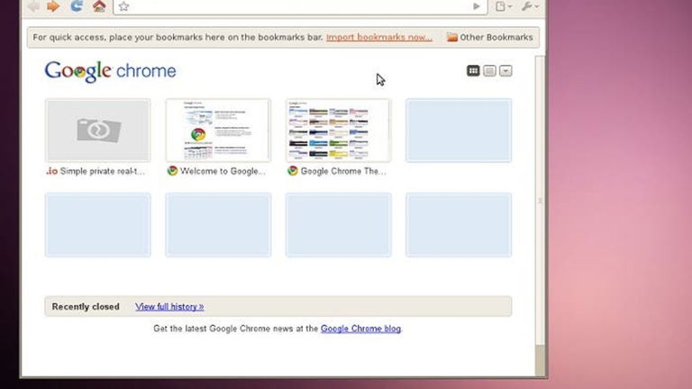Image resolution: width=692 pixels, height=389 pixels.
Task: Open the Other Bookmarks folder
Action: [490, 37]
